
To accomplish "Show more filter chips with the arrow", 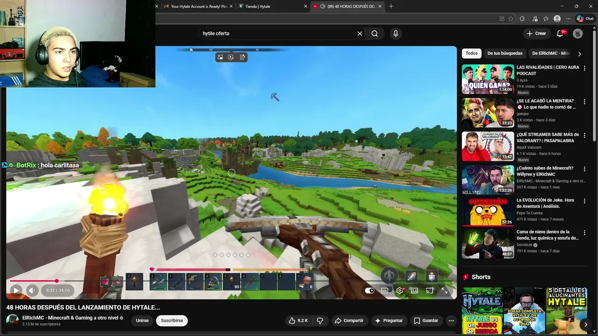I will coord(579,54).
